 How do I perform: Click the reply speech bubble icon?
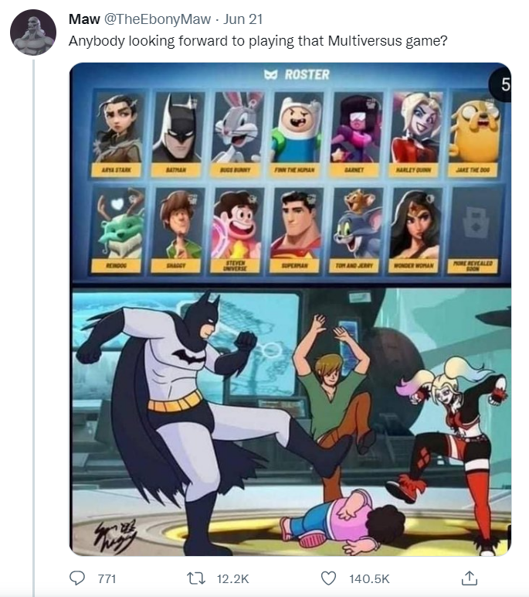pos(77,578)
